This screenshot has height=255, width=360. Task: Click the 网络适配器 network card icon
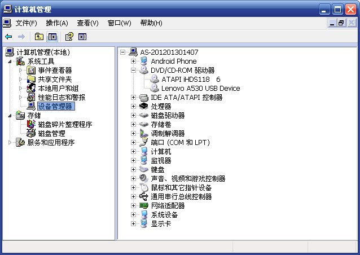click(144, 205)
